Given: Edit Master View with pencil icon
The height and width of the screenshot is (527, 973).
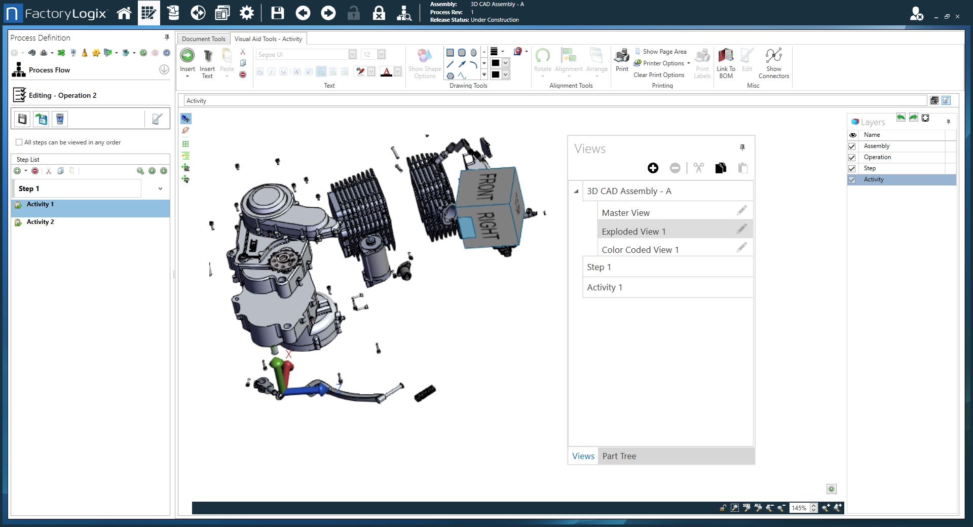Looking at the screenshot, I should click(741, 211).
